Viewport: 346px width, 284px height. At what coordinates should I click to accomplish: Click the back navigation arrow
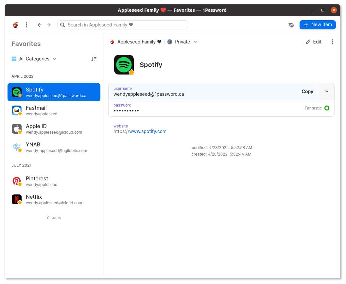coord(39,25)
